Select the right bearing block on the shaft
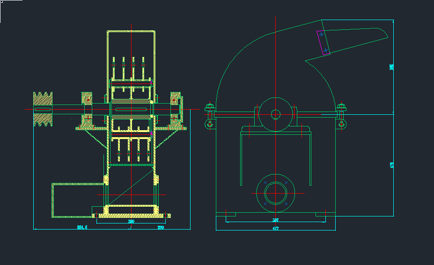Screen dimensions: 434x265 click(x=175, y=110)
